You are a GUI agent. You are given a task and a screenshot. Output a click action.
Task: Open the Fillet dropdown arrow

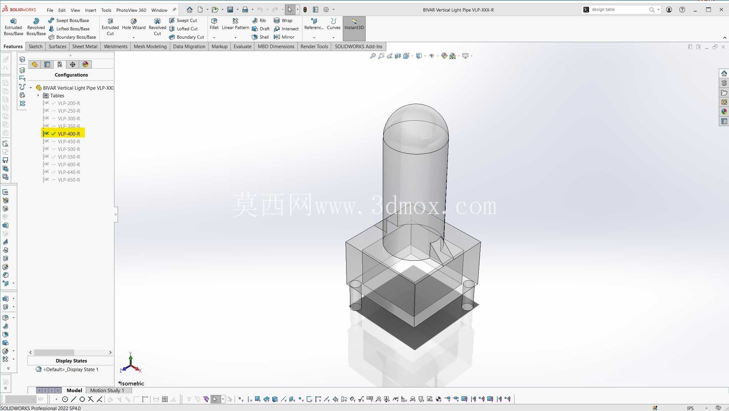[214, 38]
